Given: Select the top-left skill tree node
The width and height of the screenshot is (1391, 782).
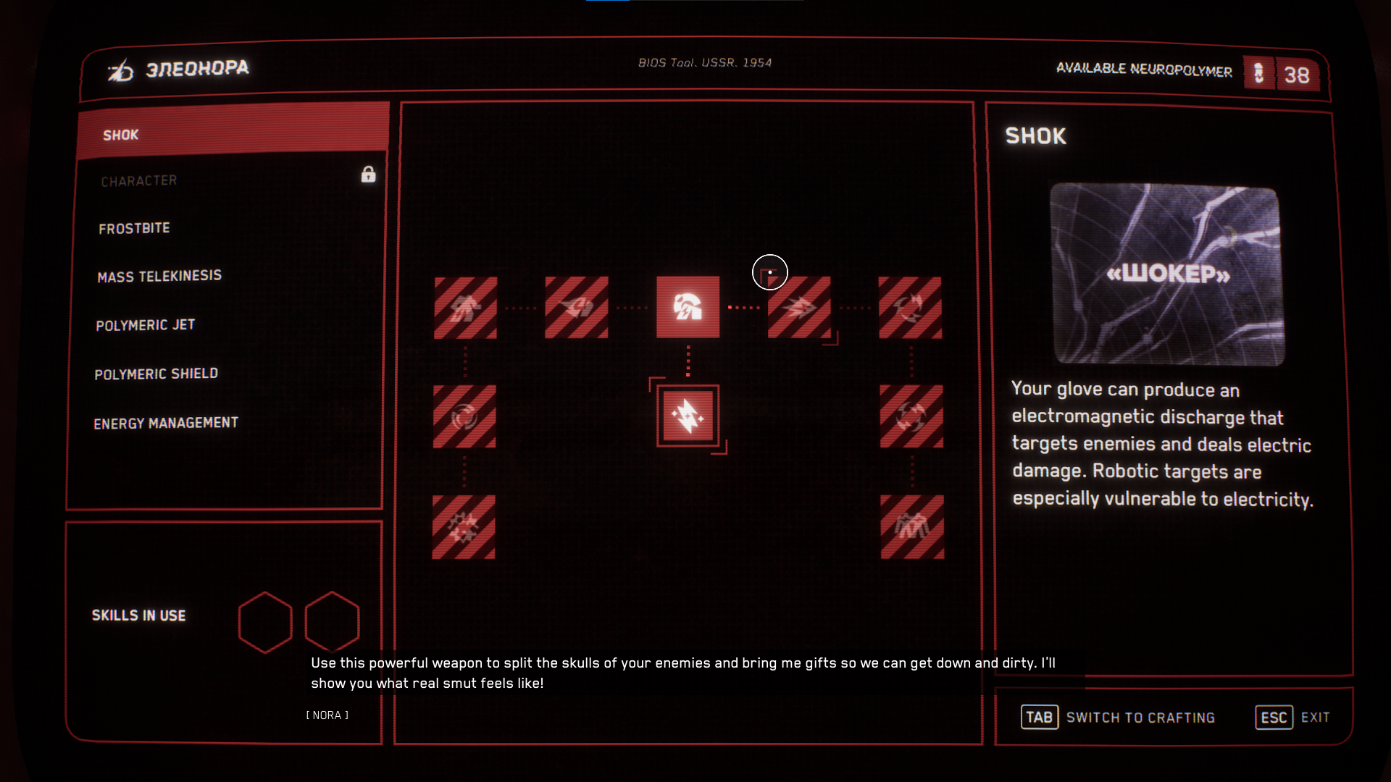Looking at the screenshot, I should (x=465, y=306).
